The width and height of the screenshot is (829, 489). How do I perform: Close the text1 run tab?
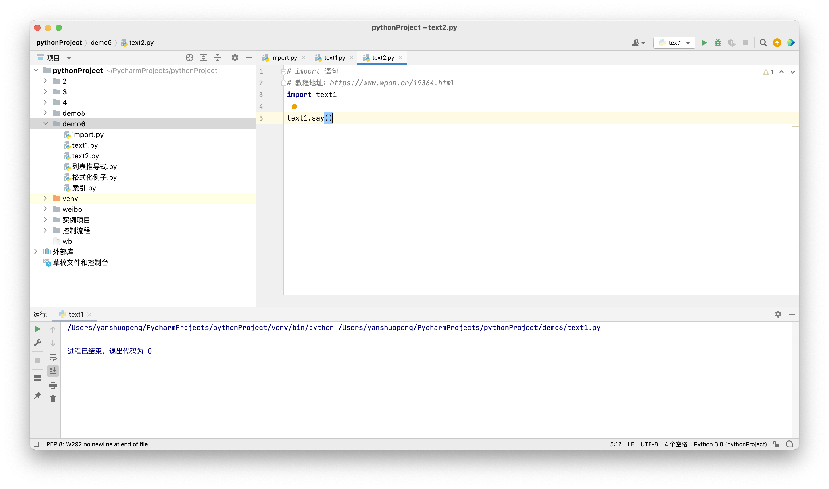tap(89, 315)
